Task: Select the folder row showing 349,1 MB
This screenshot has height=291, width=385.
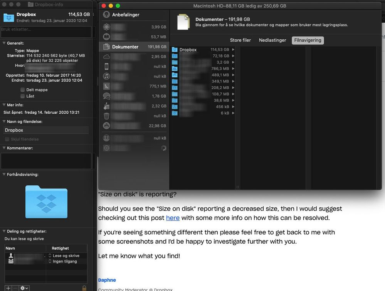Action: click(203, 81)
